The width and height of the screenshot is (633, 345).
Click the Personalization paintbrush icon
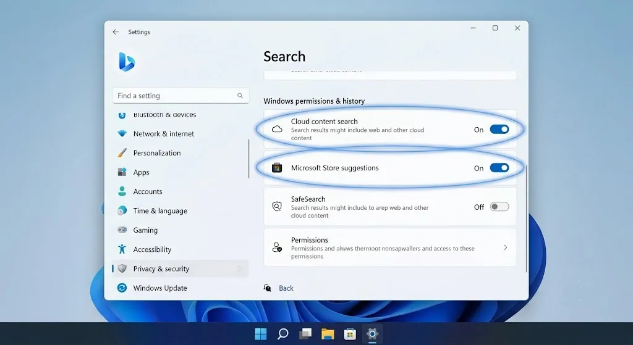coord(122,153)
